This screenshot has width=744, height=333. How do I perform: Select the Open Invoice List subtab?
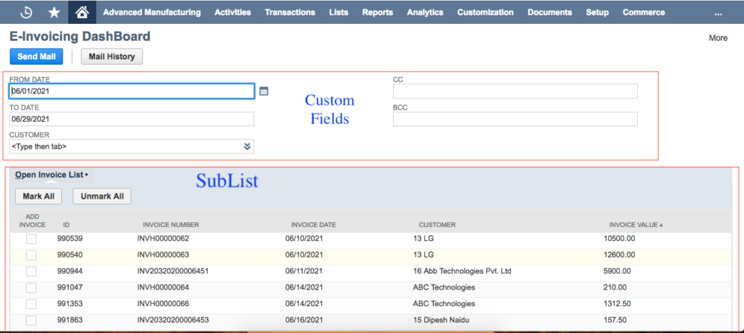click(50, 175)
